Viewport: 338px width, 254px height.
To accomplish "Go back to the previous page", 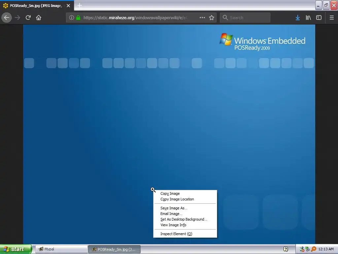I will [x=7, y=18].
